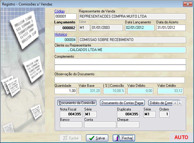Focus the Historico code field 000004
Screen dimensions: 194x143
click(65, 40)
